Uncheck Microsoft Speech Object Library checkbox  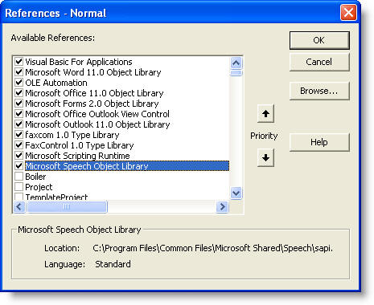[x=18, y=166]
